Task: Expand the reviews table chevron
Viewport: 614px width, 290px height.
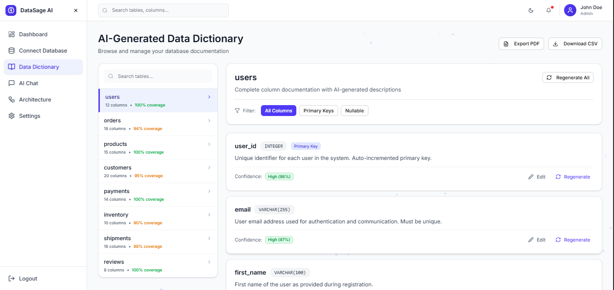Action: pyautogui.click(x=209, y=262)
